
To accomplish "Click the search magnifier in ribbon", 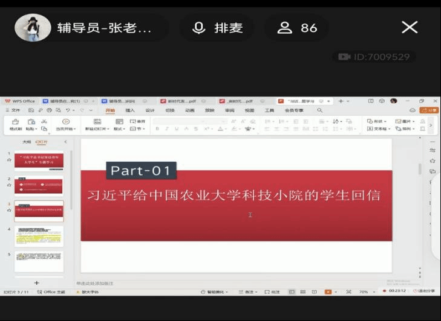I will tap(320, 110).
